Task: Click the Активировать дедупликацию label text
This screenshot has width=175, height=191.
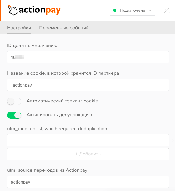Action: coord(59,115)
